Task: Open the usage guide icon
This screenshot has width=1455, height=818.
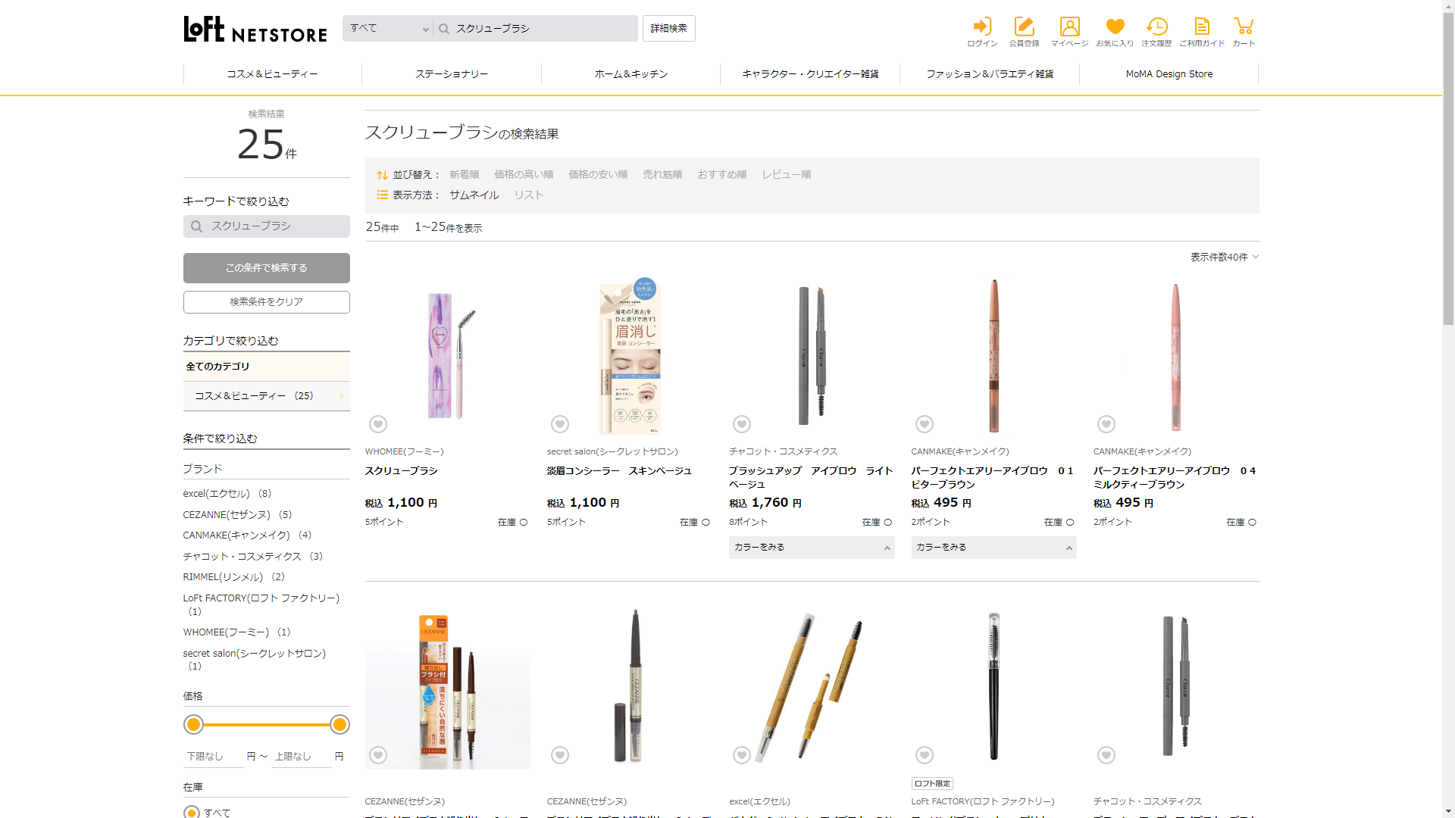Action: [1201, 32]
